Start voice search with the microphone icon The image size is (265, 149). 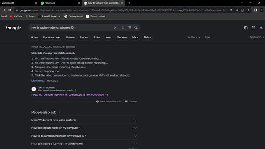(123, 28)
